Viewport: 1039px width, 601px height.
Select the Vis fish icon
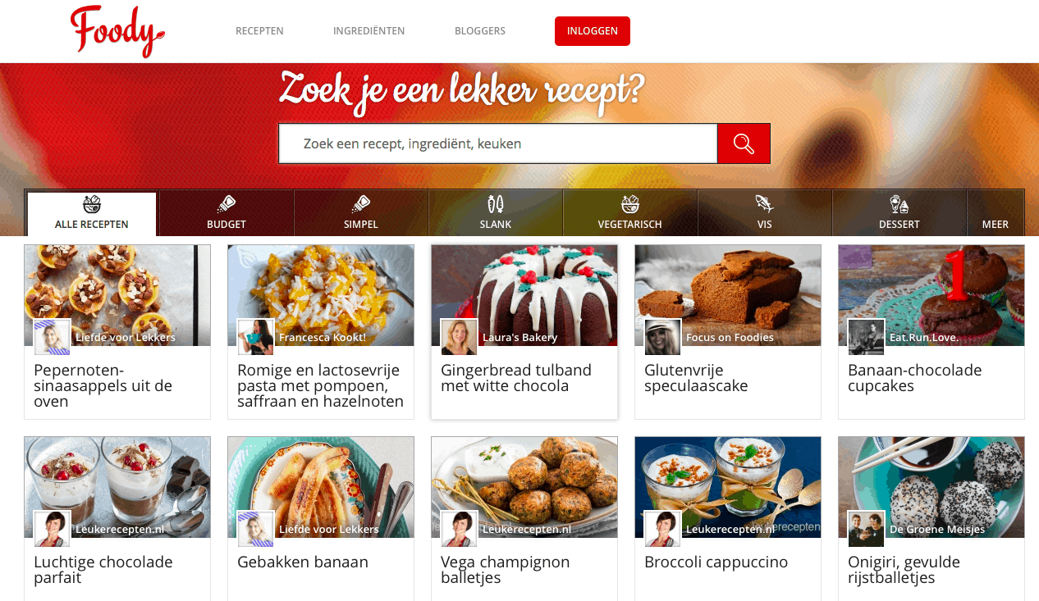point(765,204)
